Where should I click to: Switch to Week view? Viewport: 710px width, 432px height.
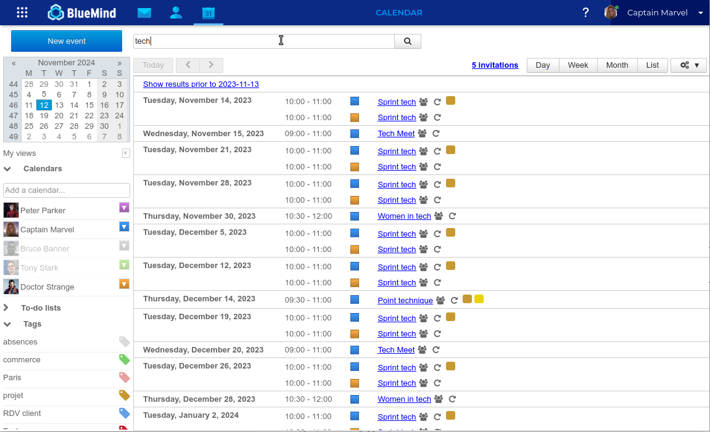(578, 65)
